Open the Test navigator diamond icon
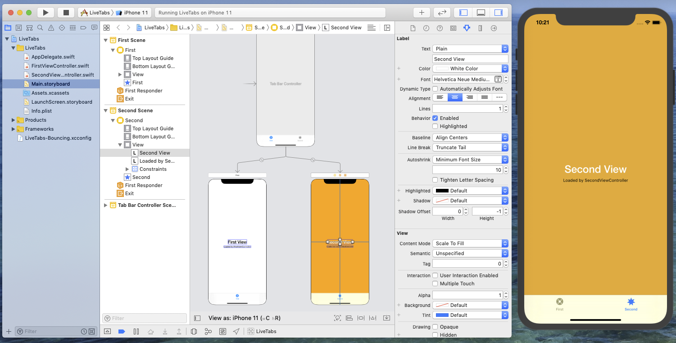Image resolution: width=676 pixels, height=343 pixels. [62, 27]
